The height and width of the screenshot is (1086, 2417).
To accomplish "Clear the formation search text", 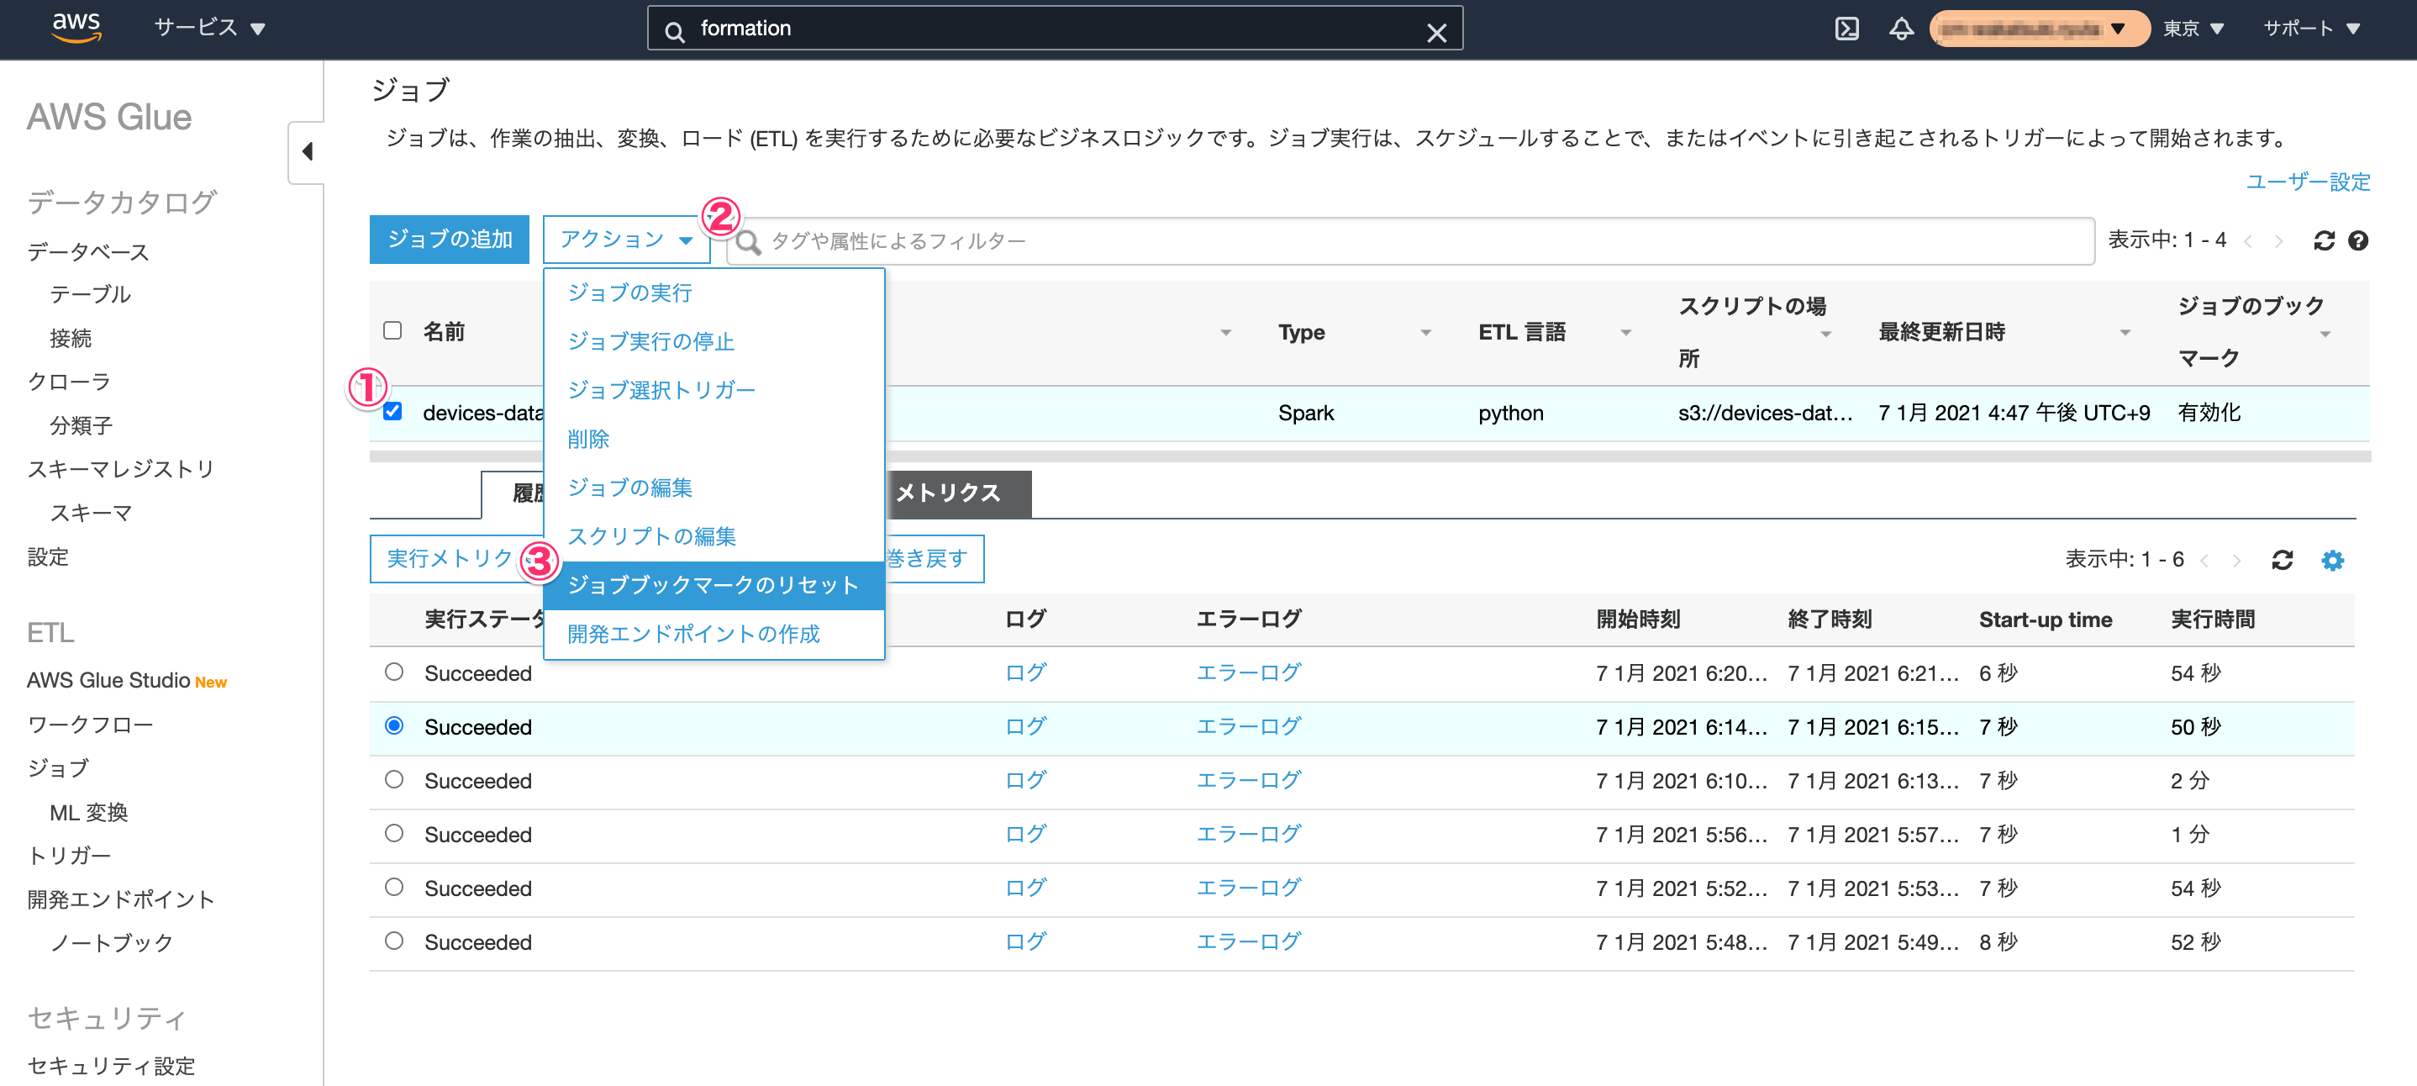I will tap(1436, 33).
